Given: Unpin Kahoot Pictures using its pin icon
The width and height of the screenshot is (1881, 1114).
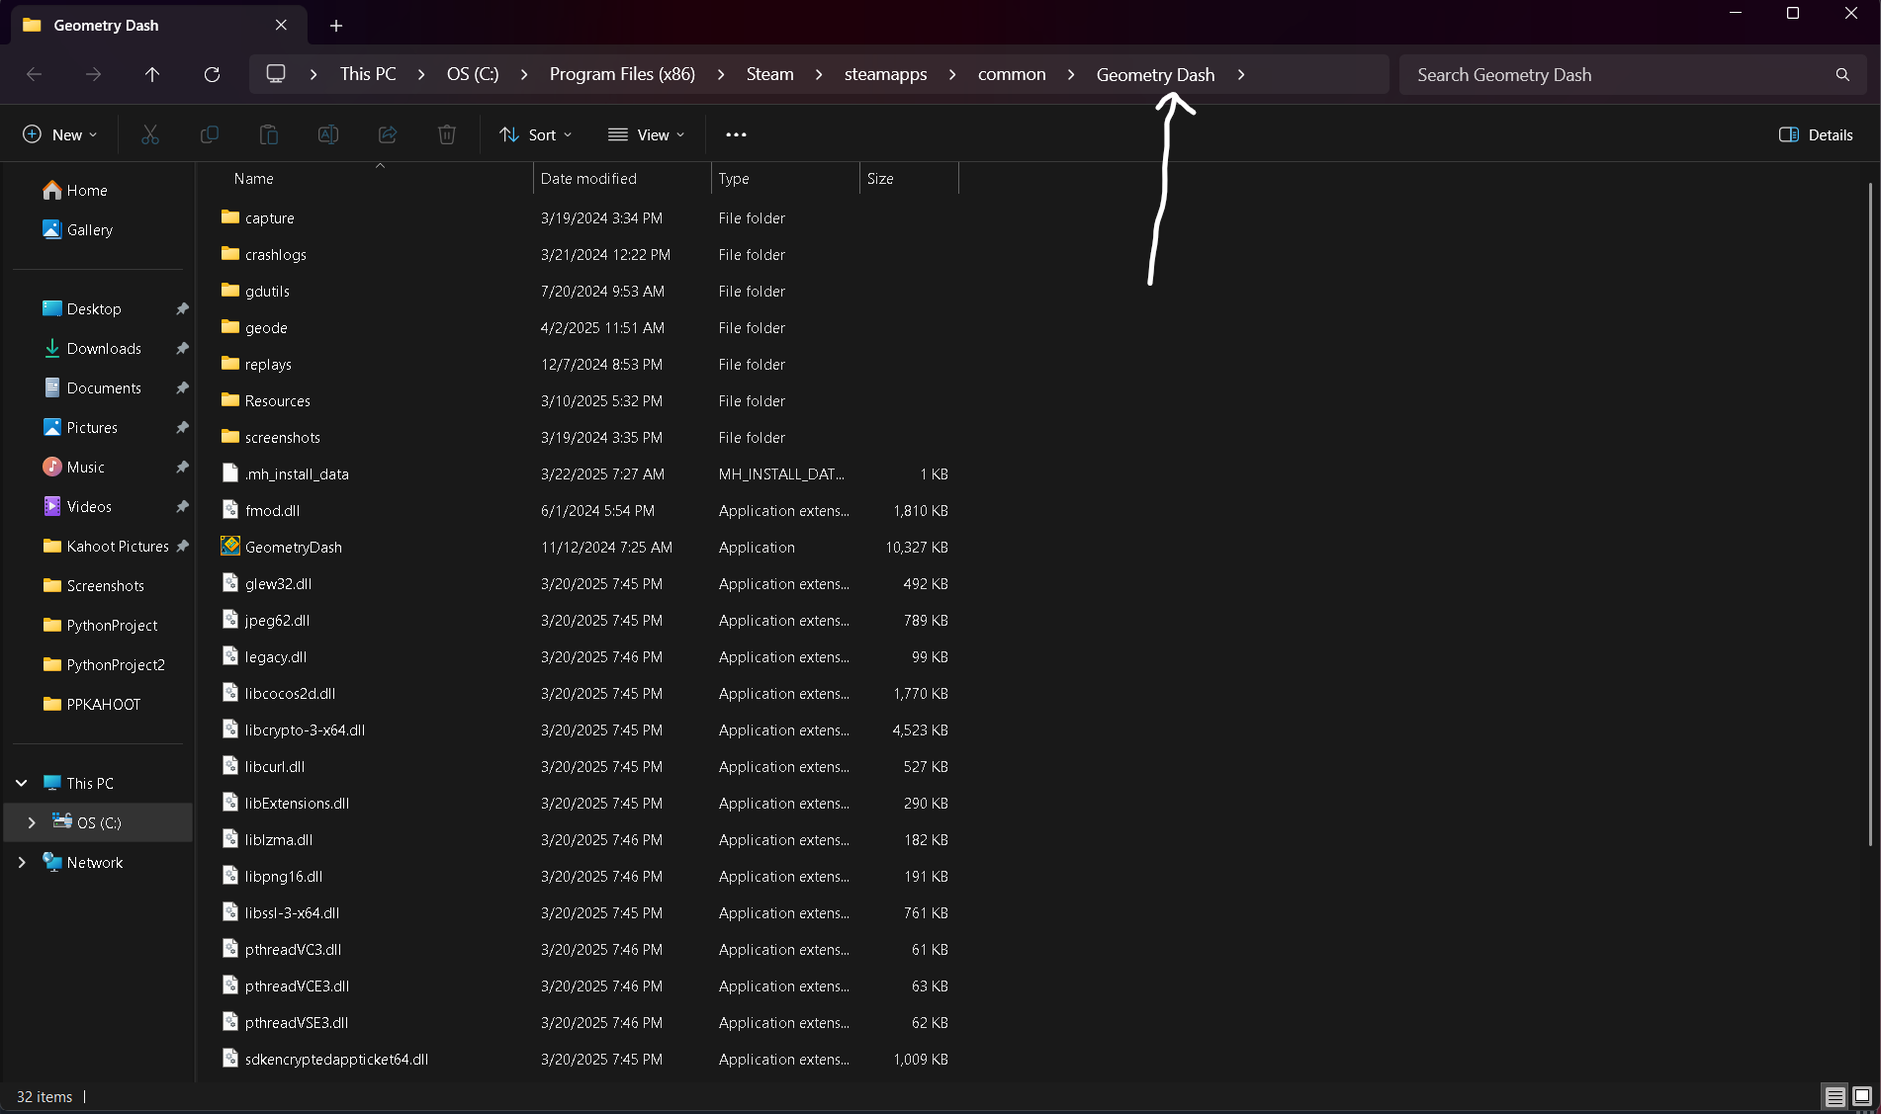Looking at the screenshot, I should (x=182, y=547).
